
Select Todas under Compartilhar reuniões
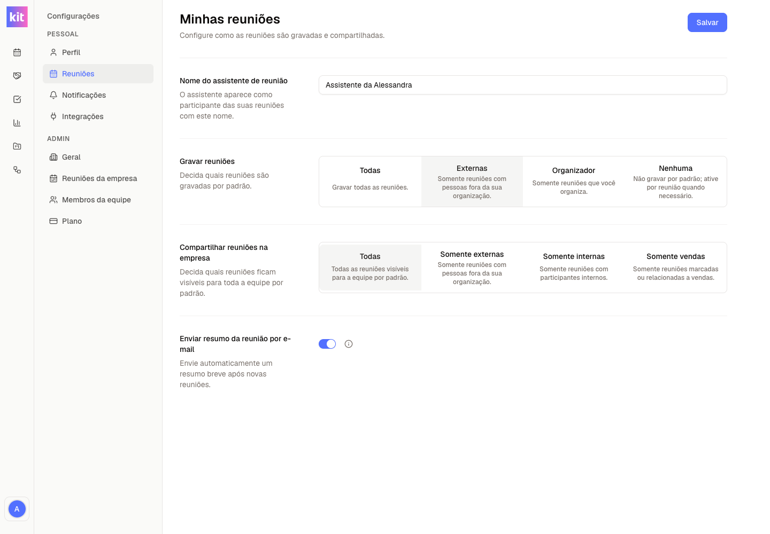tap(370, 268)
